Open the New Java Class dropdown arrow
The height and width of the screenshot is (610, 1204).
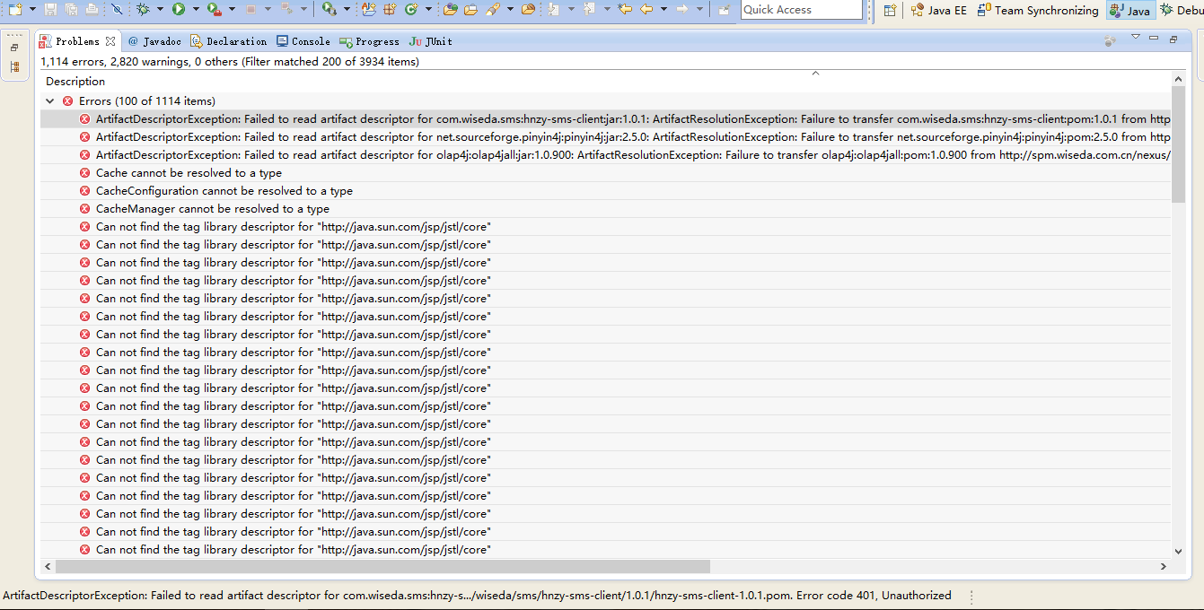(x=428, y=9)
